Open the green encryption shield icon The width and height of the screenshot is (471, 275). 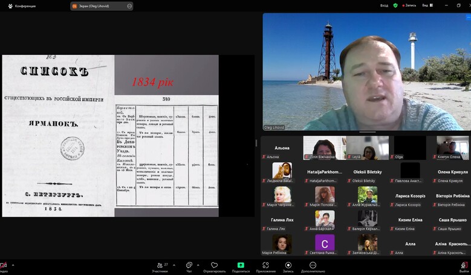(395, 5)
